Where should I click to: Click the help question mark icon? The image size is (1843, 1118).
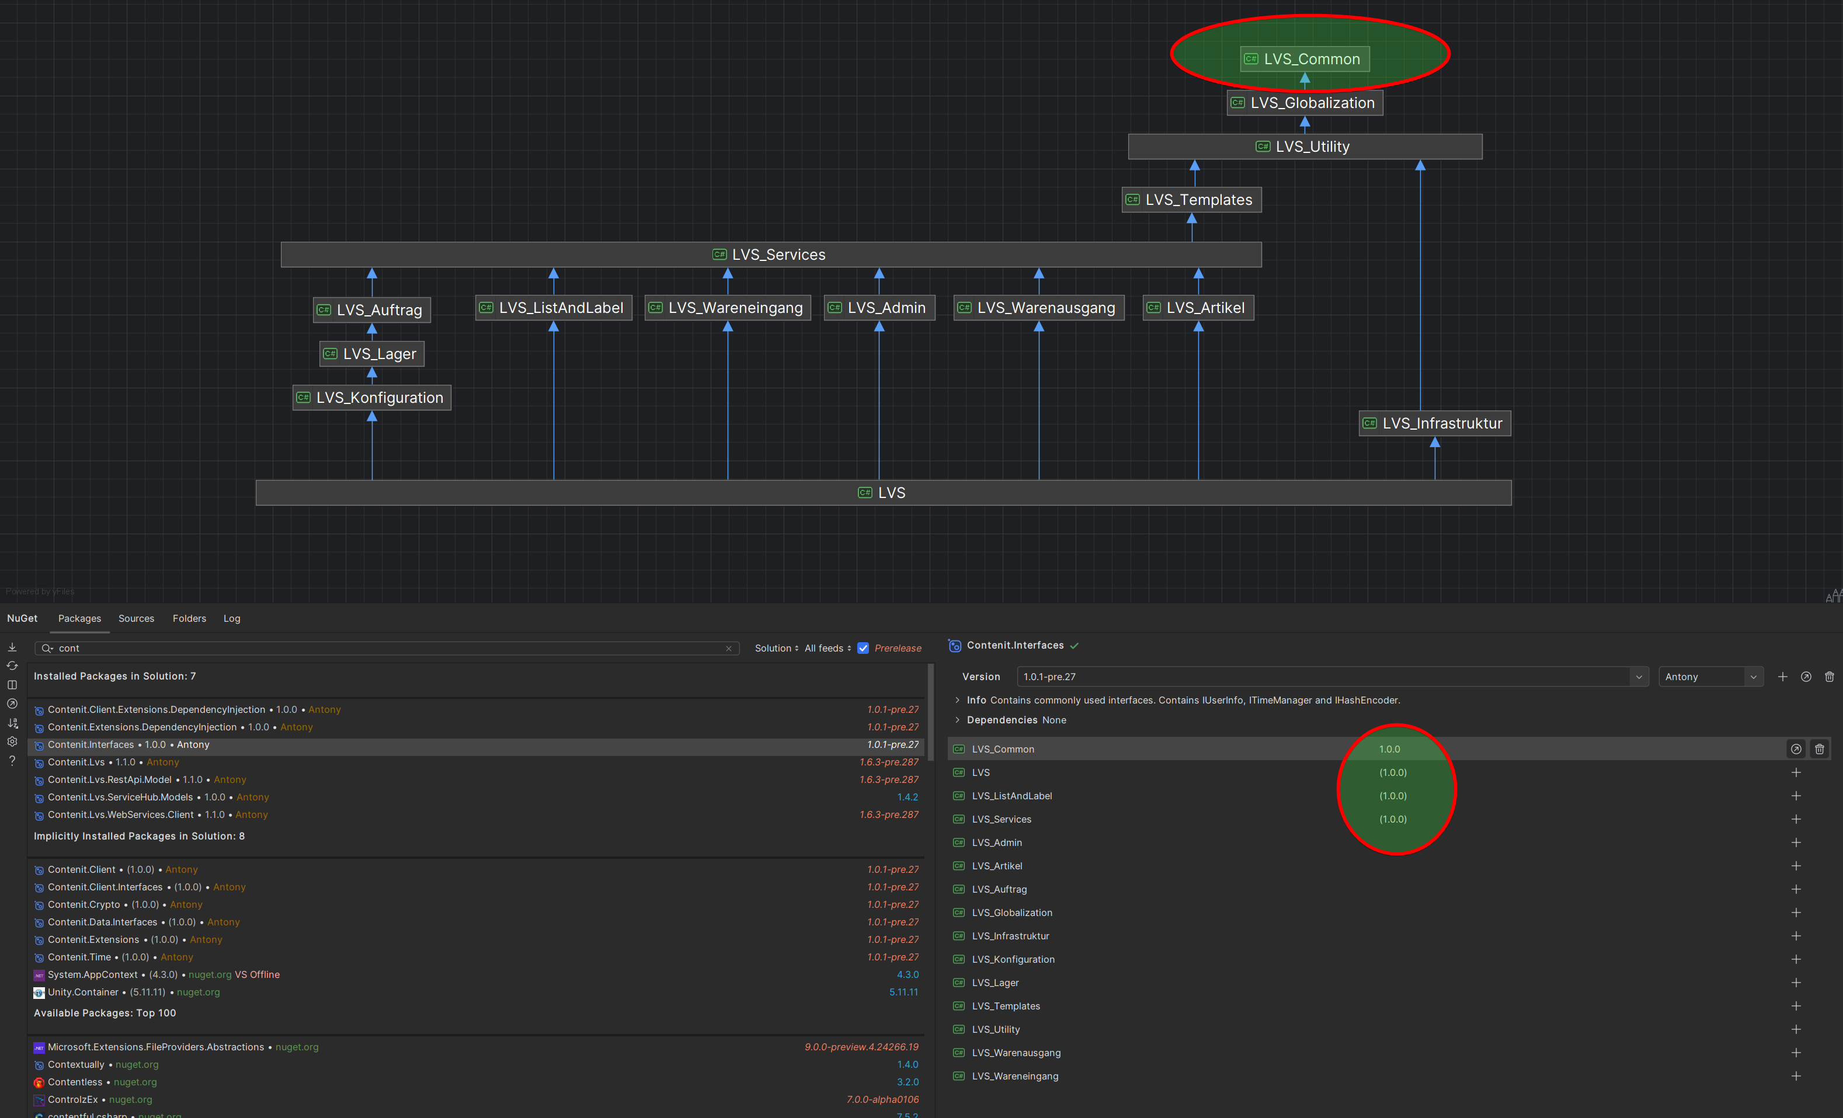(x=12, y=761)
